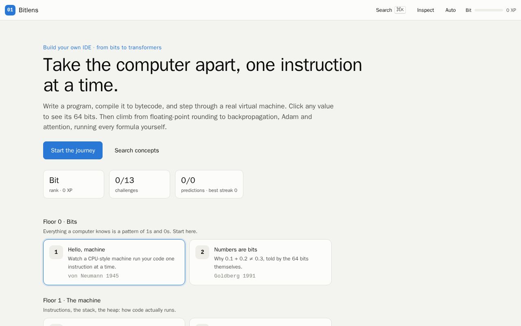This screenshot has width=521, height=326.
Task: Click the Bitlens 01 logo icon
Action: 10,10
